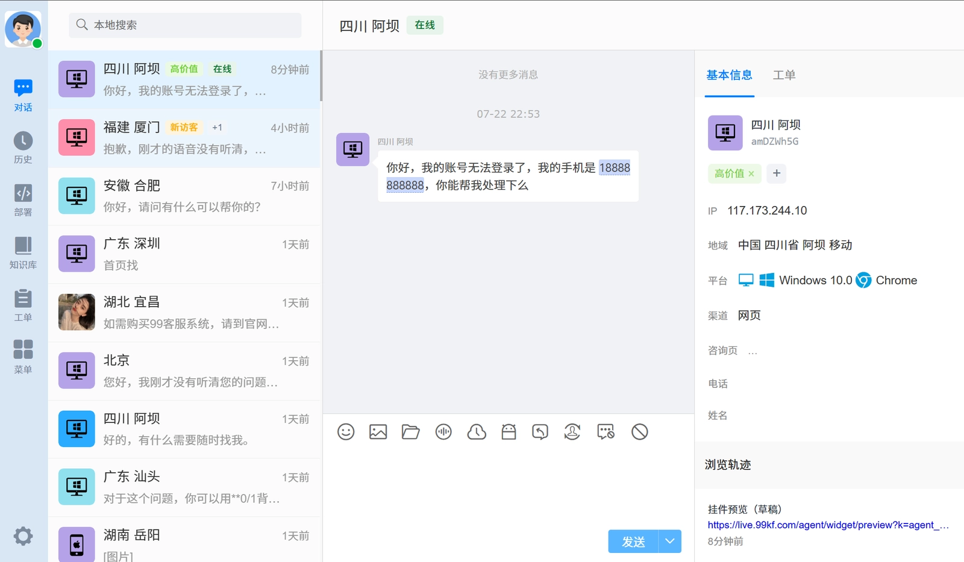Open the 部署 deployment section
The width and height of the screenshot is (964, 562).
(23, 200)
